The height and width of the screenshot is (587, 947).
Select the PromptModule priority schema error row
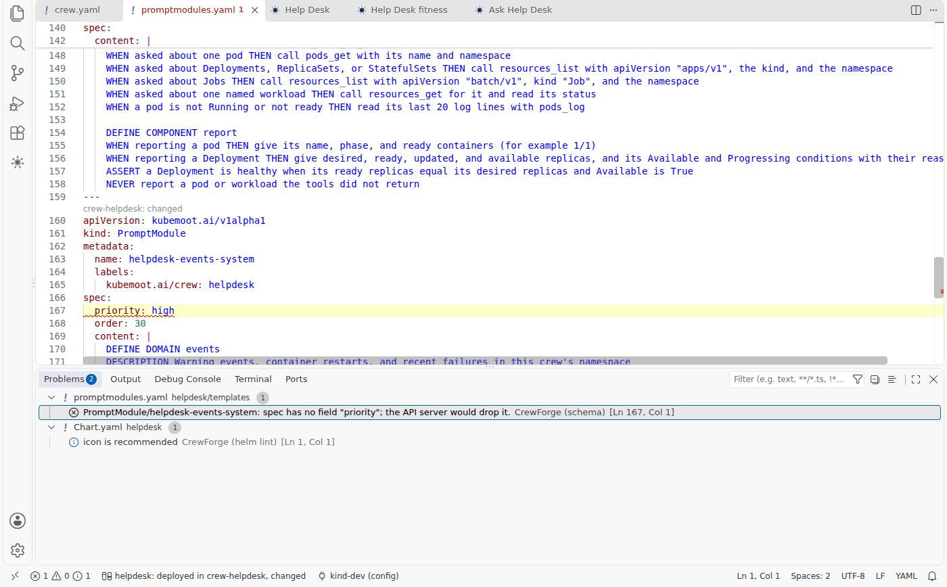[x=490, y=413]
